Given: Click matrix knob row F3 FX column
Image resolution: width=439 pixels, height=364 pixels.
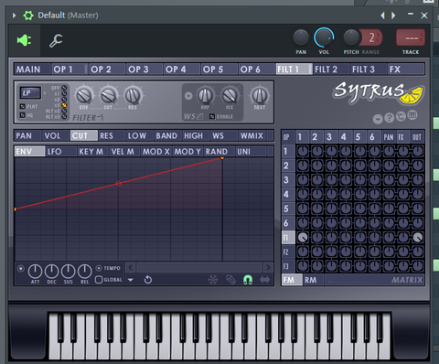Looking at the screenshot, I should coord(403,266).
